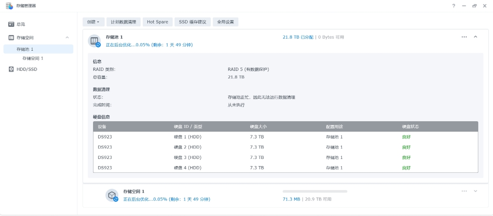Click the 存储空间 1 usage progress bar
This screenshot has width=493, height=216.
315,191
